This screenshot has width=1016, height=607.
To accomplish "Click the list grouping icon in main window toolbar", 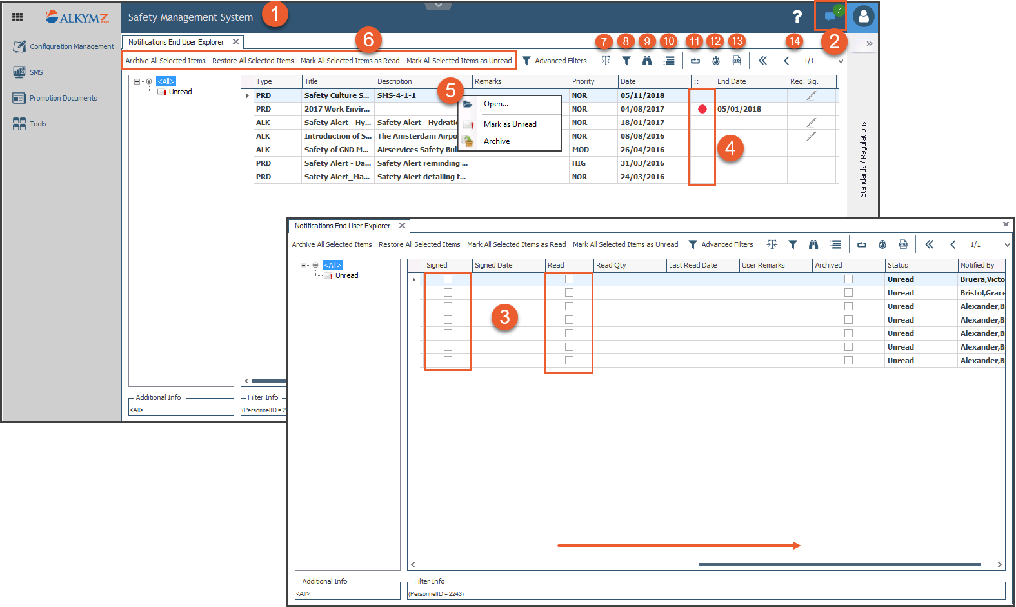I will pyautogui.click(x=669, y=61).
